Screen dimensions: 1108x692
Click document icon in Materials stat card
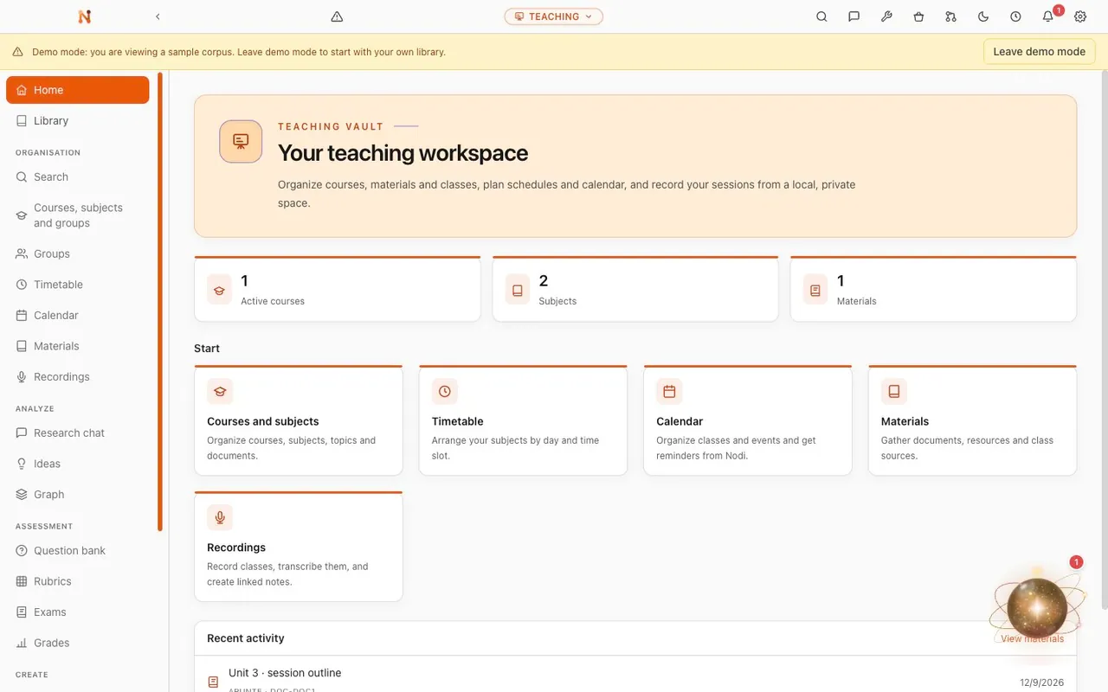(x=815, y=291)
